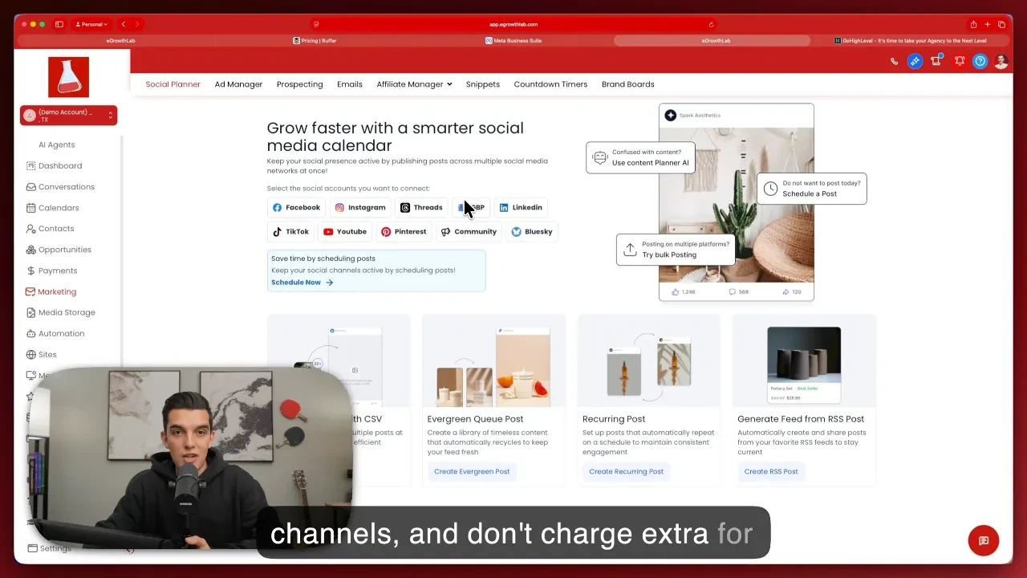Click the eGrowthLab flask logo
The image size is (1027, 578).
[68, 77]
